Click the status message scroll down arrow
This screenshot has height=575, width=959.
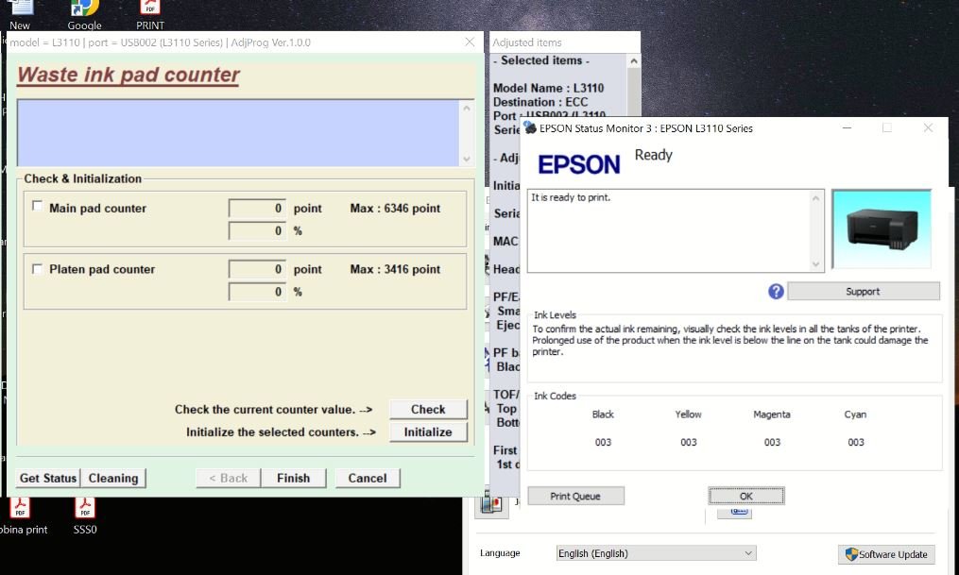click(816, 264)
